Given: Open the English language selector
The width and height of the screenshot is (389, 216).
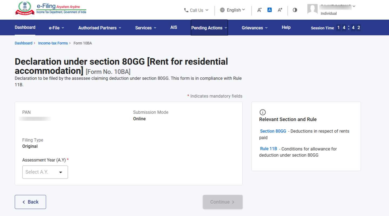Looking at the screenshot, I should coord(232,10).
